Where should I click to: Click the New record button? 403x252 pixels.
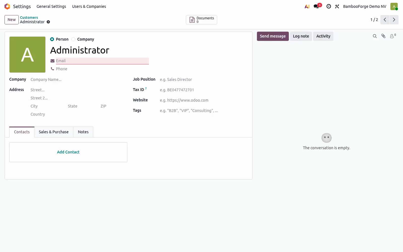pyautogui.click(x=12, y=20)
